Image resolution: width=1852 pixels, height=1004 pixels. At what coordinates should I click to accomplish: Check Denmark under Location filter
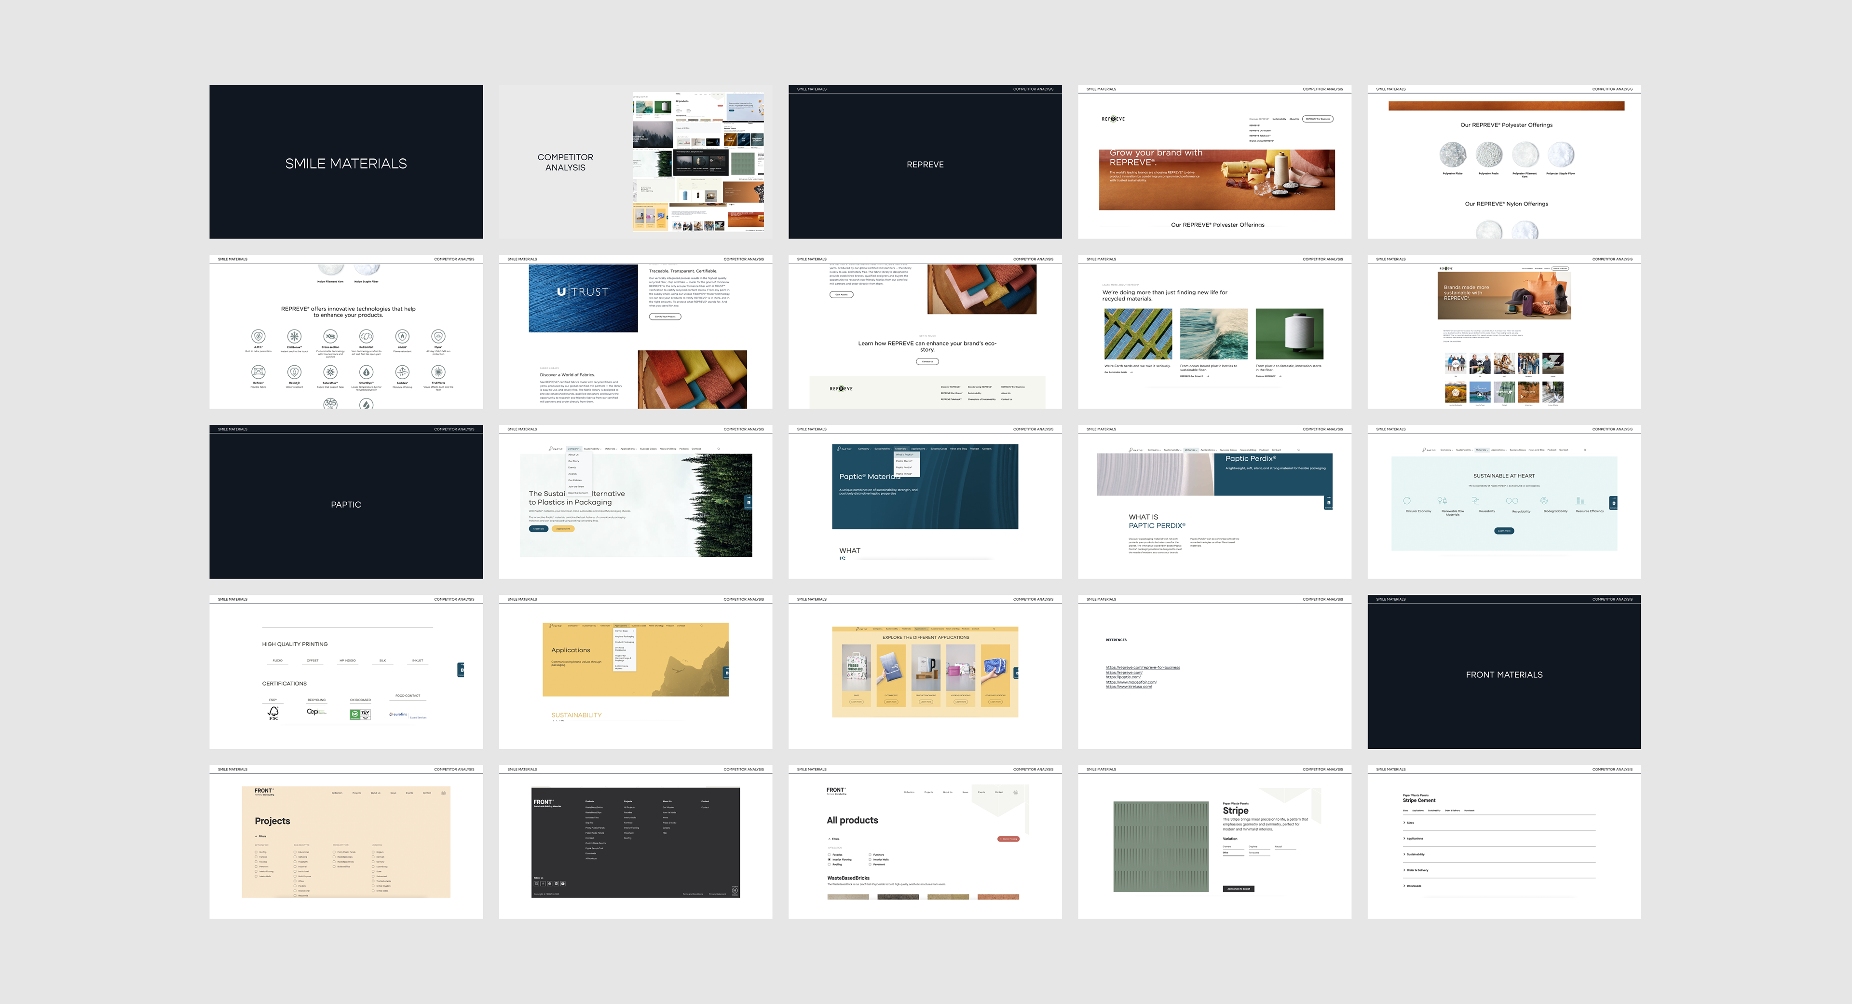click(373, 856)
